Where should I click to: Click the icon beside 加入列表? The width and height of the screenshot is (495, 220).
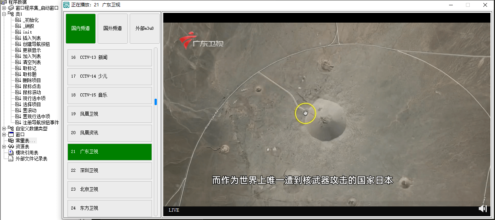18,56
